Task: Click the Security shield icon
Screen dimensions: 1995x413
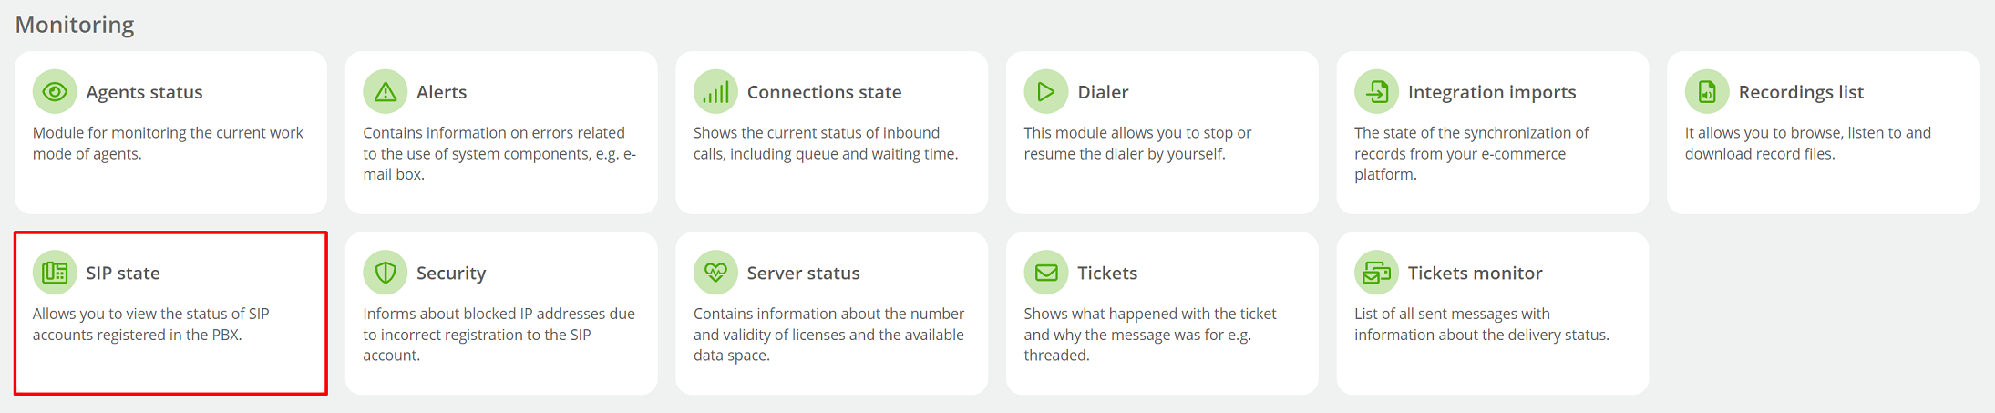Action: (386, 273)
